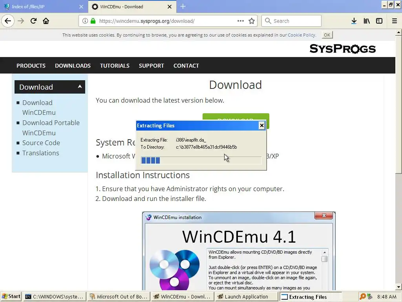The width and height of the screenshot is (402, 302).
Task: Open the Cookie Policy link
Action: (x=301, y=35)
